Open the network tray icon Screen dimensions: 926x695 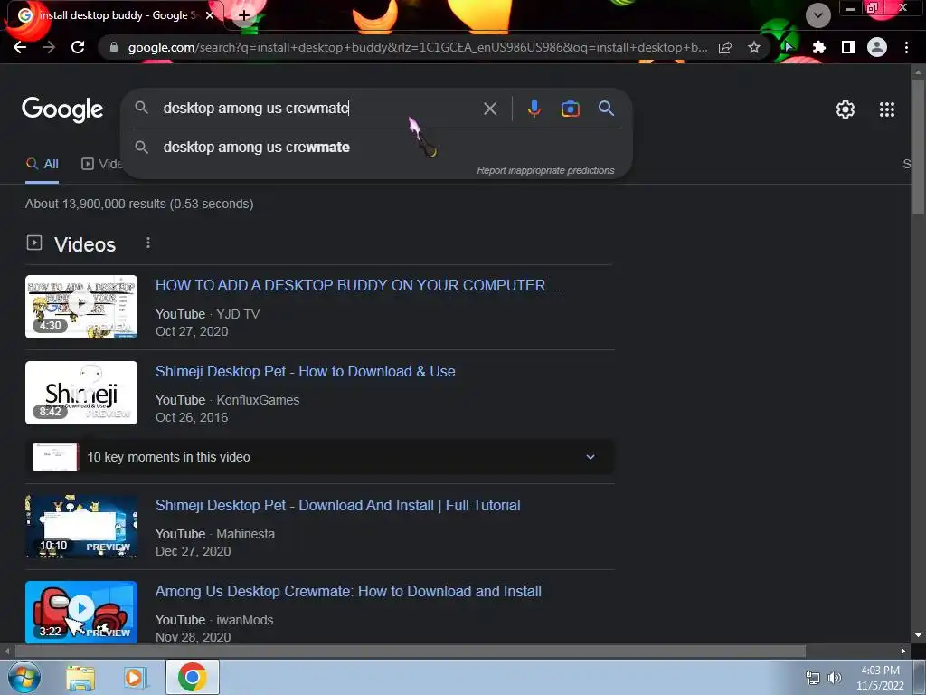coord(813,678)
